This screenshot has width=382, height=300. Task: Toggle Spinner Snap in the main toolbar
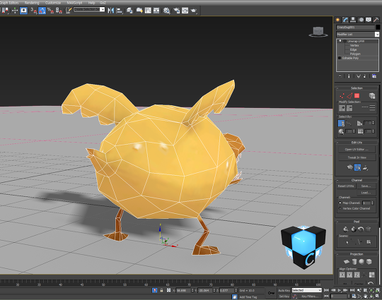pyautogui.click(x=59, y=11)
